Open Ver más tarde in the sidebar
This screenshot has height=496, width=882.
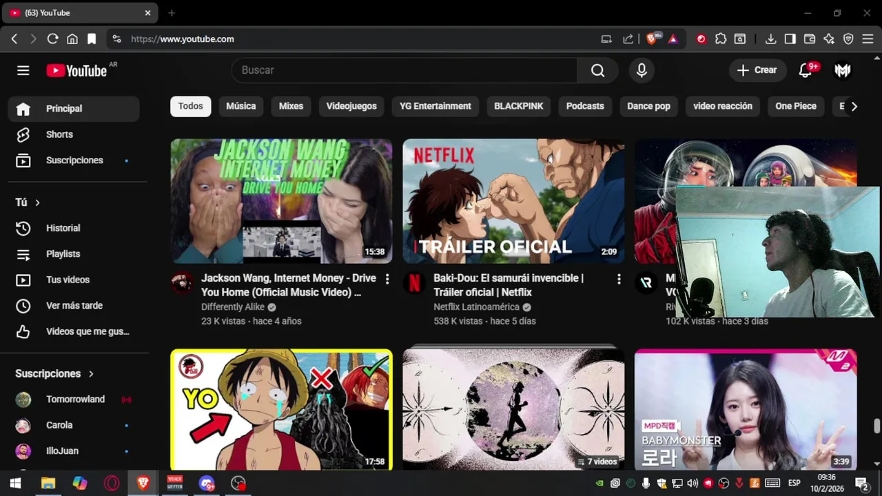(74, 306)
